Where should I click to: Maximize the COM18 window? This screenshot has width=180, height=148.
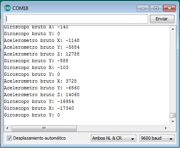[156, 8]
